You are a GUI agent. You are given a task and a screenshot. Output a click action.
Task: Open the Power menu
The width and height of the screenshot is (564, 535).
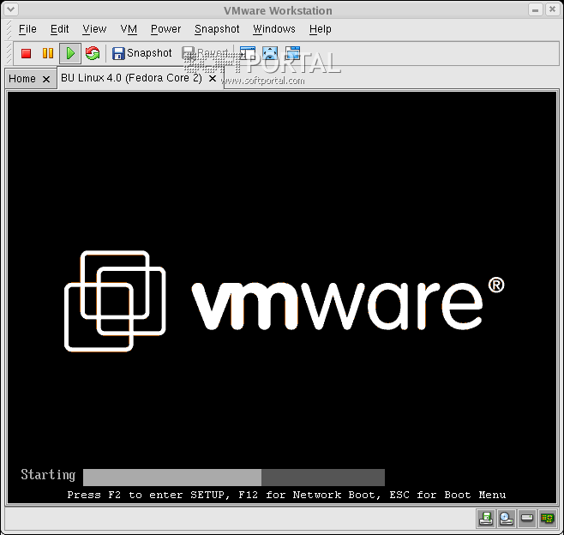coord(165,29)
